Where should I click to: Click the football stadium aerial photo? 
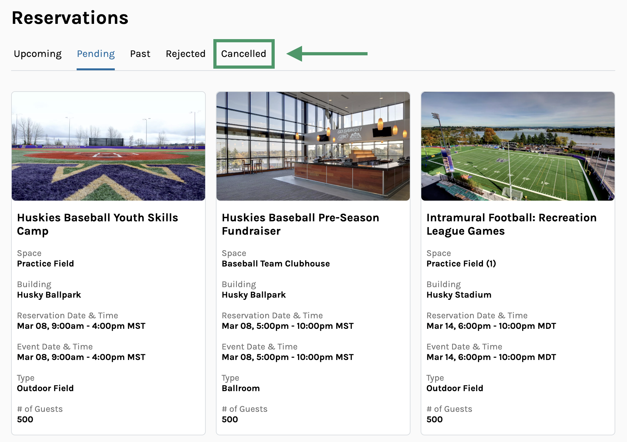pyautogui.click(x=518, y=146)
